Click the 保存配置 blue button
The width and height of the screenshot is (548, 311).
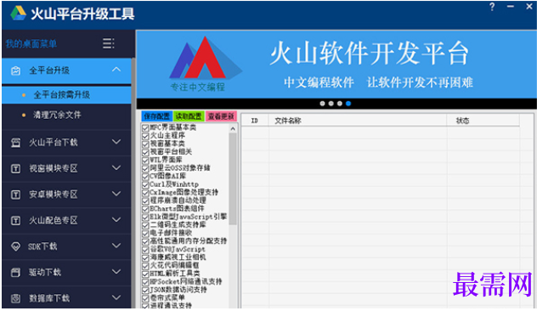point(157,116)
